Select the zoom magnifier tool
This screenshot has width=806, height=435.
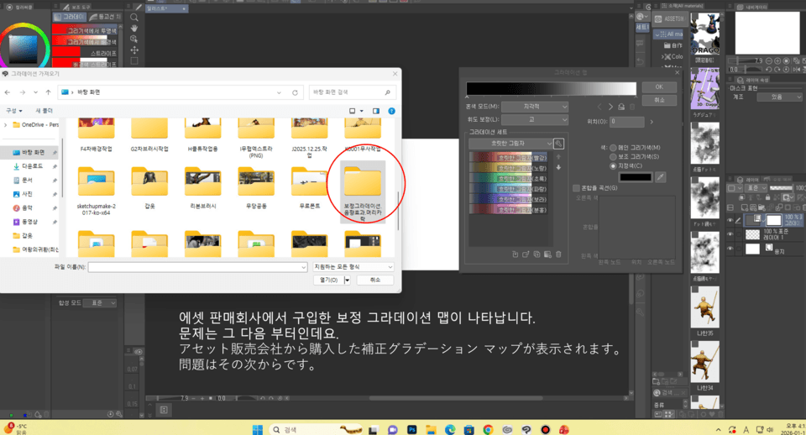pyautogui.click(x=134, y=18)
